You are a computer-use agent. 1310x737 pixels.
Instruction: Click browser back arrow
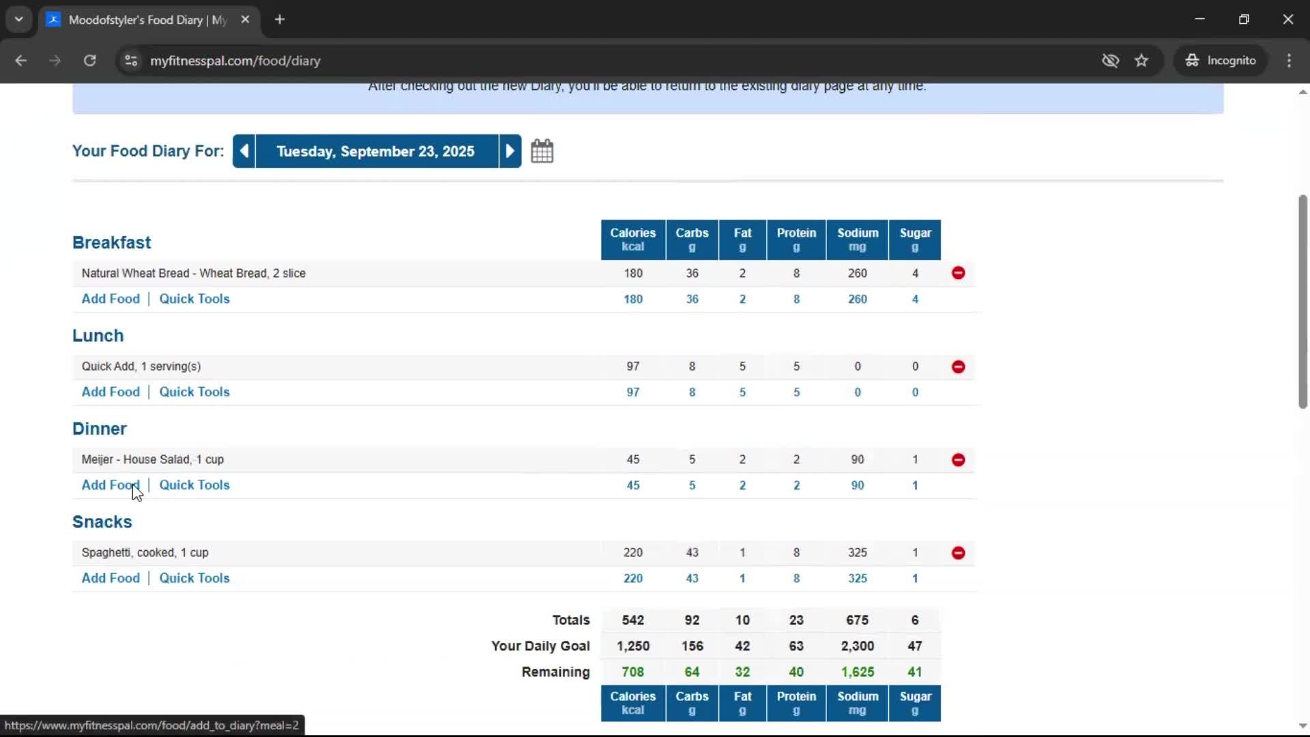[x=20, y=60]
